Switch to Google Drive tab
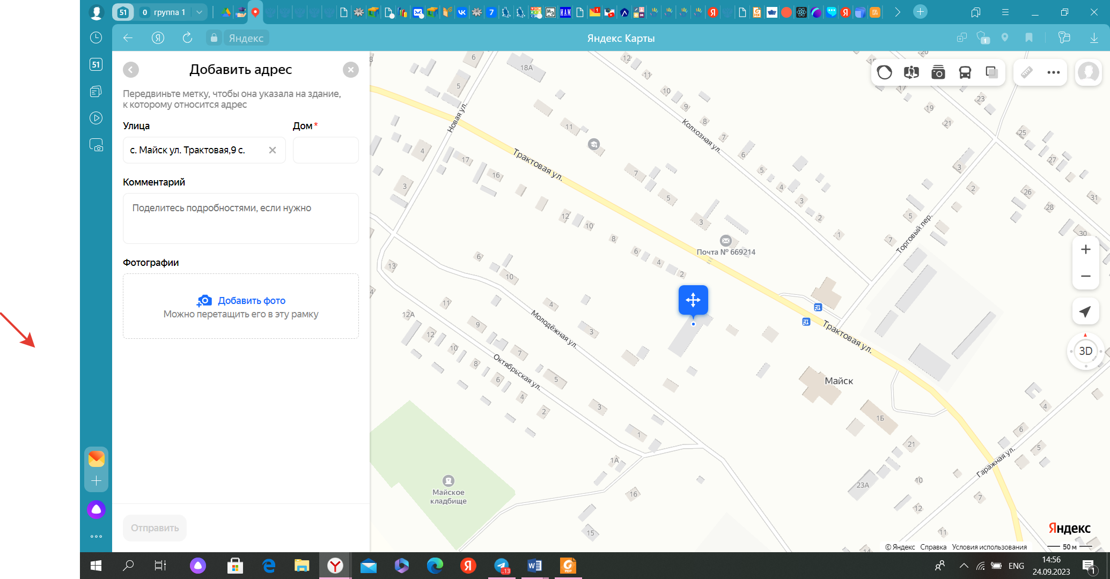This screenshot has height=579, width=1110. click(x=226, y=12)
